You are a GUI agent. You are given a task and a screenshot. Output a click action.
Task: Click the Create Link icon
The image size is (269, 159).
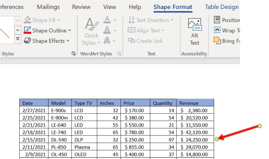[131, 41]
